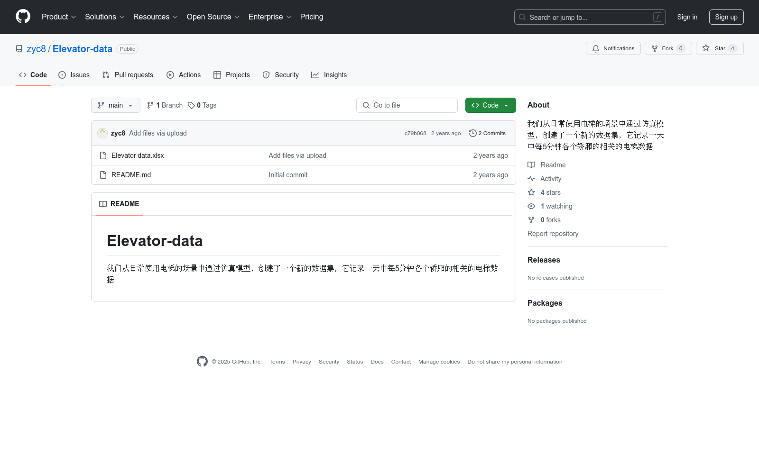Screen dimensions: 759x474
Task: Open the Issues tab
Action: 74,75
